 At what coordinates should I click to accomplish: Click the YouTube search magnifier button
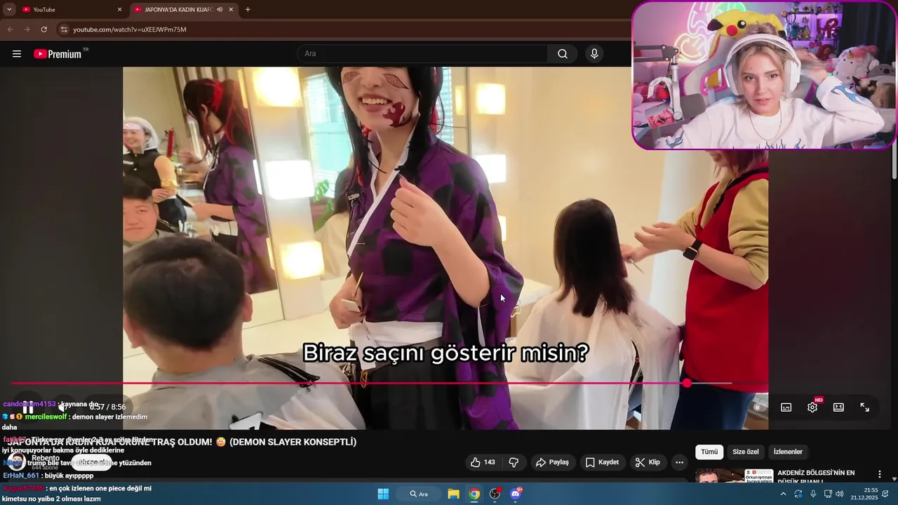click(x=563, y=54)
